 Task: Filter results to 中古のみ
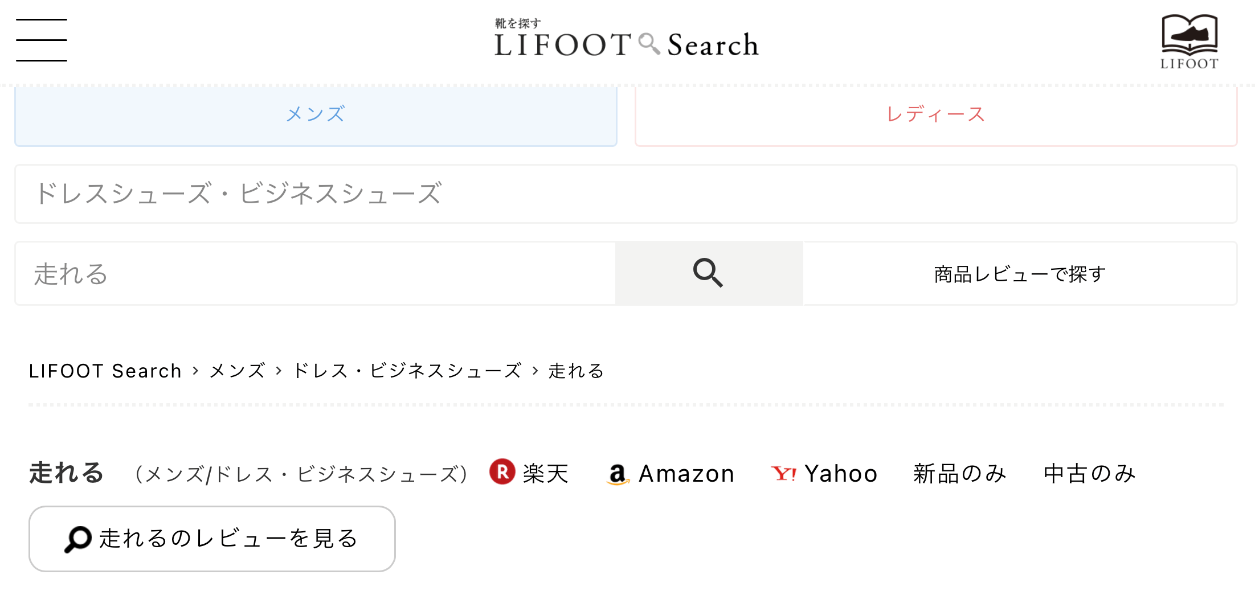coord(1089,474)
